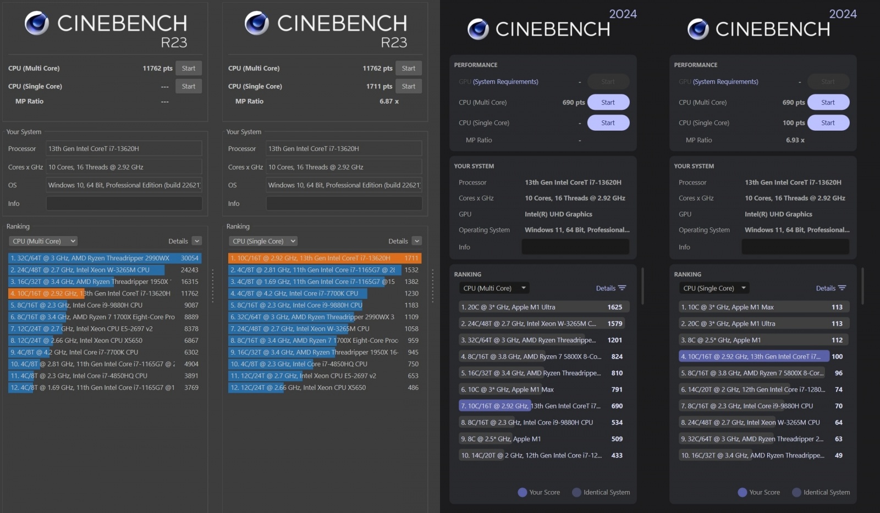Screen dimensions: 880x513
Task: Select Apple M1 row scoring 509
Action: [x=544, y=439]
